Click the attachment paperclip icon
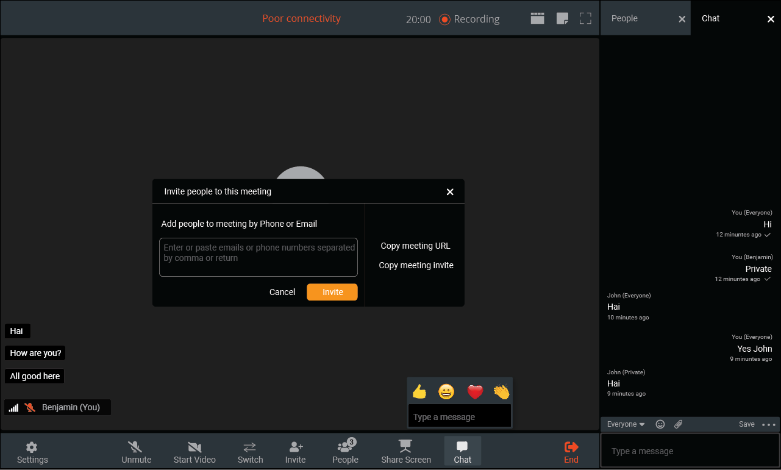This screenshot has height=470, width=781. pyautogui.click(x=678, y=424)
